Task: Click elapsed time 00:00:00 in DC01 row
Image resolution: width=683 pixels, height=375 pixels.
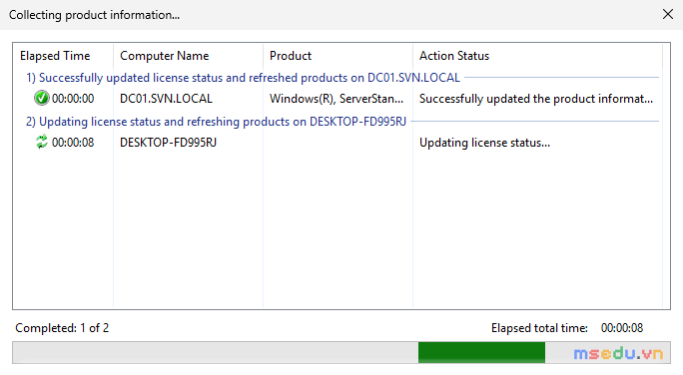Action: (x=73, y=99)
